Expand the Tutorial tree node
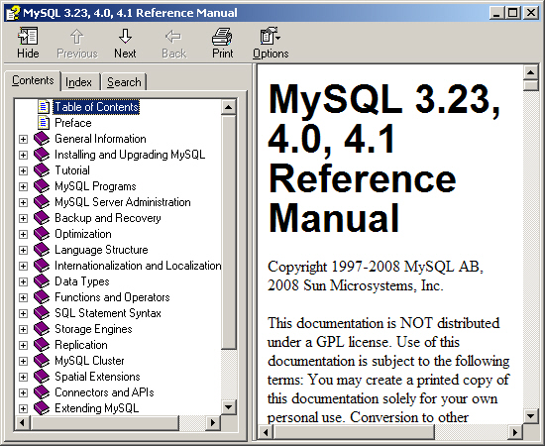545x446 pixels. pos(23,170)
